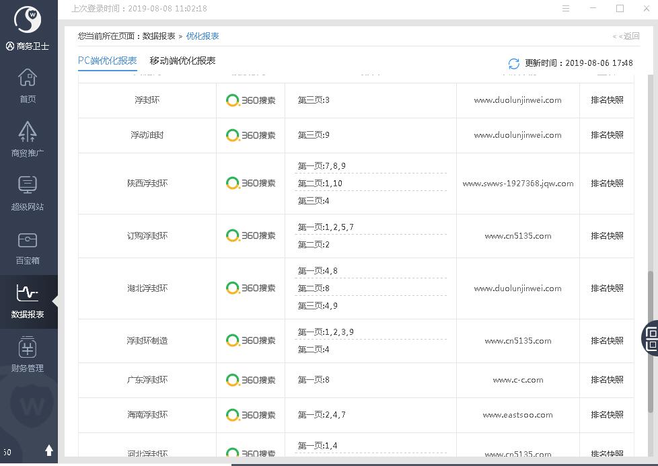Open the hamburger menu in title bar
The image size is (658, 466).
click(566, 9)
